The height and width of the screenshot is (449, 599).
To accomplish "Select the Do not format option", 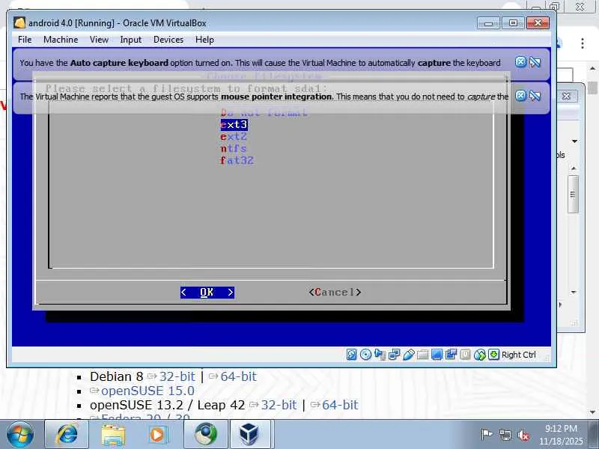I will tap(264, 113).
